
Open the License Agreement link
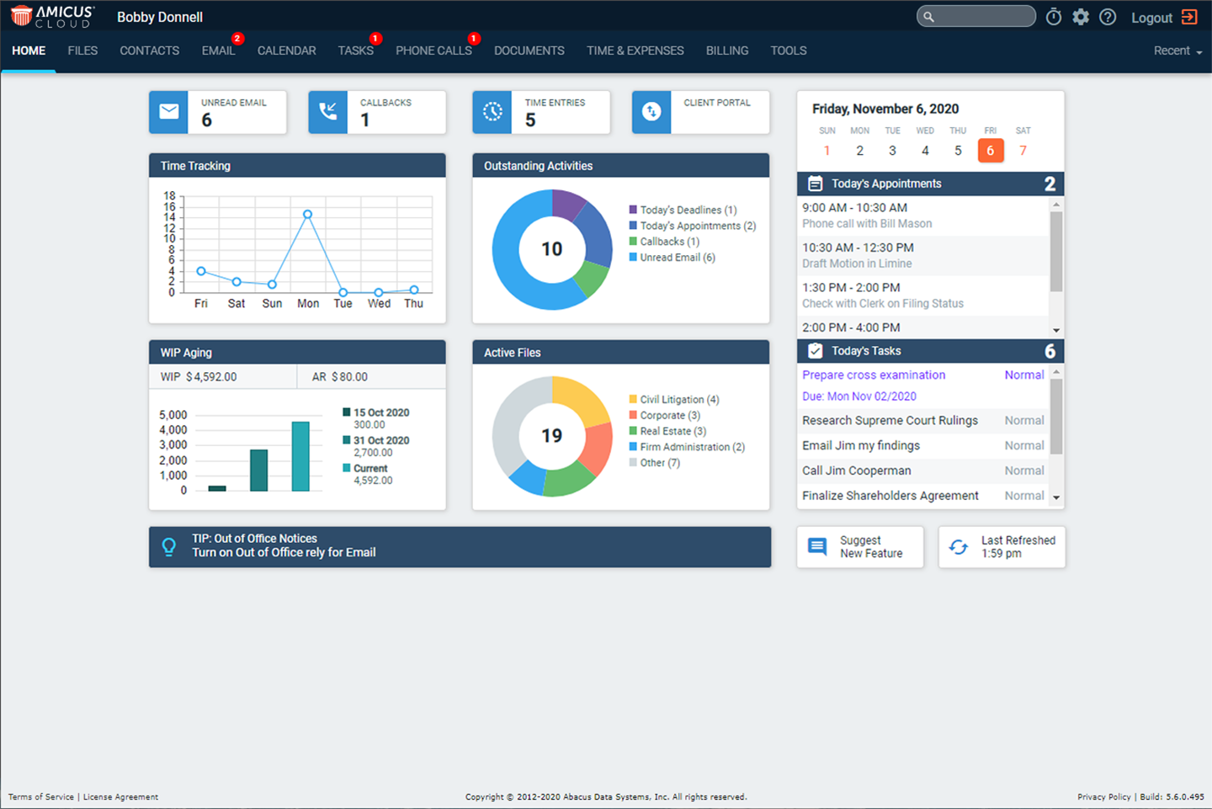[120, 797]
